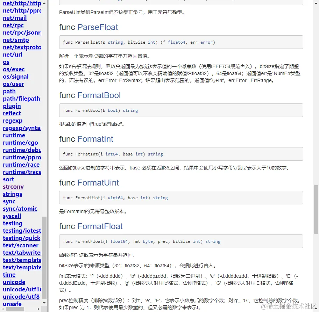Open the visited strconv package link
The image size is (319, 312).
coord(13,187)
